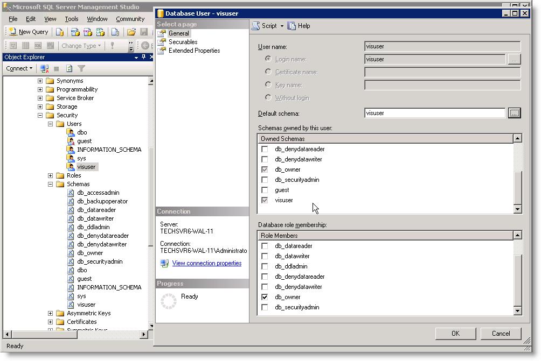541x361 pixels.
Task: Click the Script icon in the dialog toolbar
Action: pyautogui.click(x=255, y=26)
